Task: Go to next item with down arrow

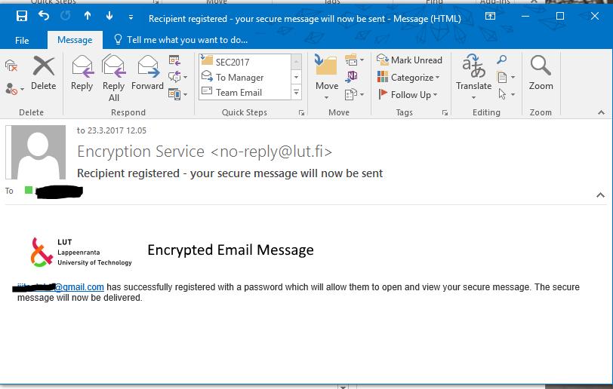Action: tap(109, 16)
